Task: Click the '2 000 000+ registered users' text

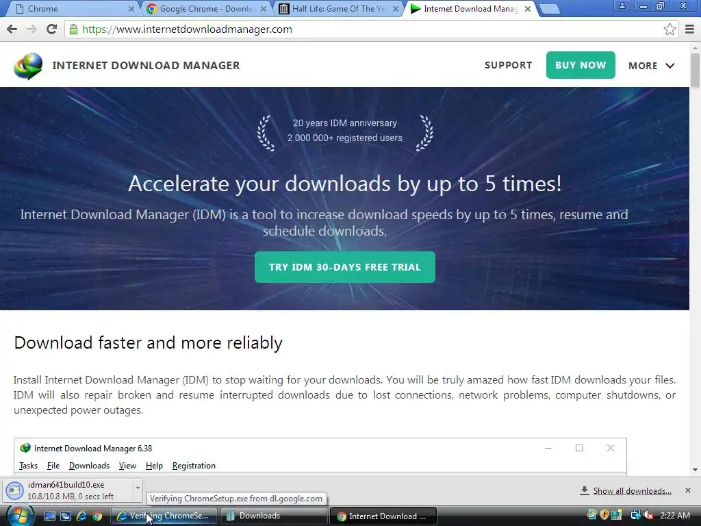Action: [x=345, y=138]
